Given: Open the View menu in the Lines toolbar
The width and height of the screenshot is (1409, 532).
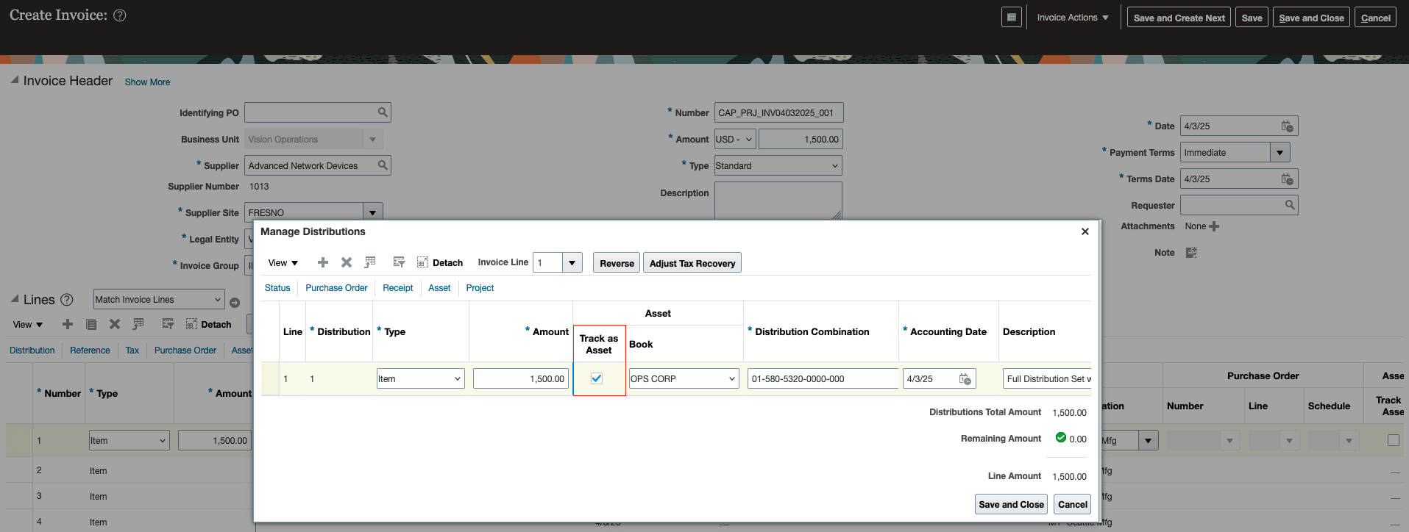Looking at the screenshot, I should pyautogui.click(x=28, y=325).
